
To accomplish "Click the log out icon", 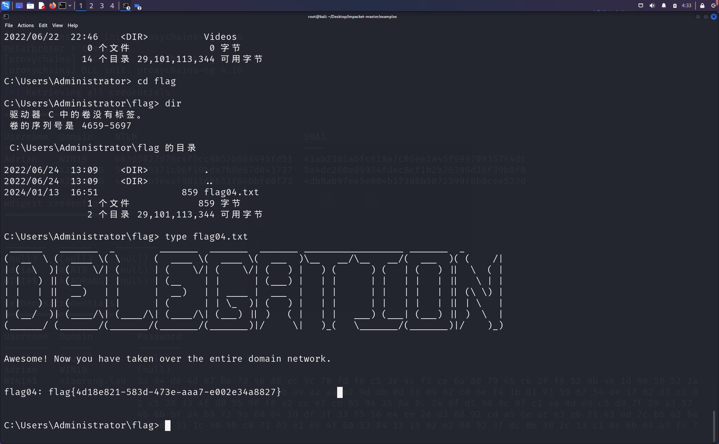I will 713,6.
